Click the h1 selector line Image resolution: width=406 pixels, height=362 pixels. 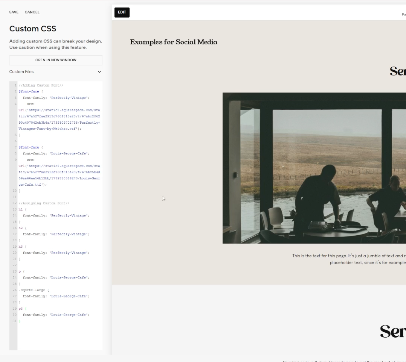pos(23,209)
